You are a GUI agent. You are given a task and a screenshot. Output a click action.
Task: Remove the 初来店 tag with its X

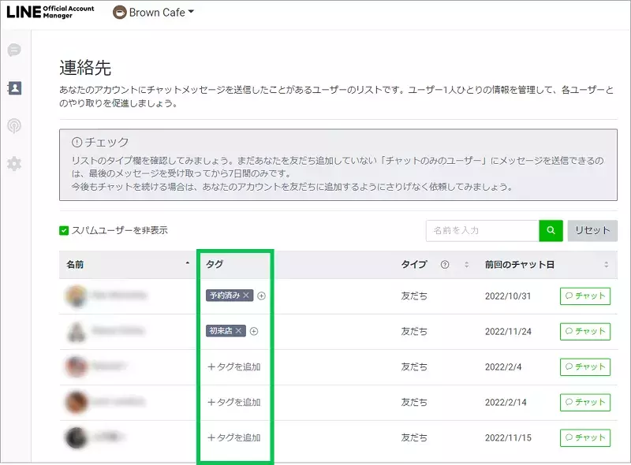(238, 331)
